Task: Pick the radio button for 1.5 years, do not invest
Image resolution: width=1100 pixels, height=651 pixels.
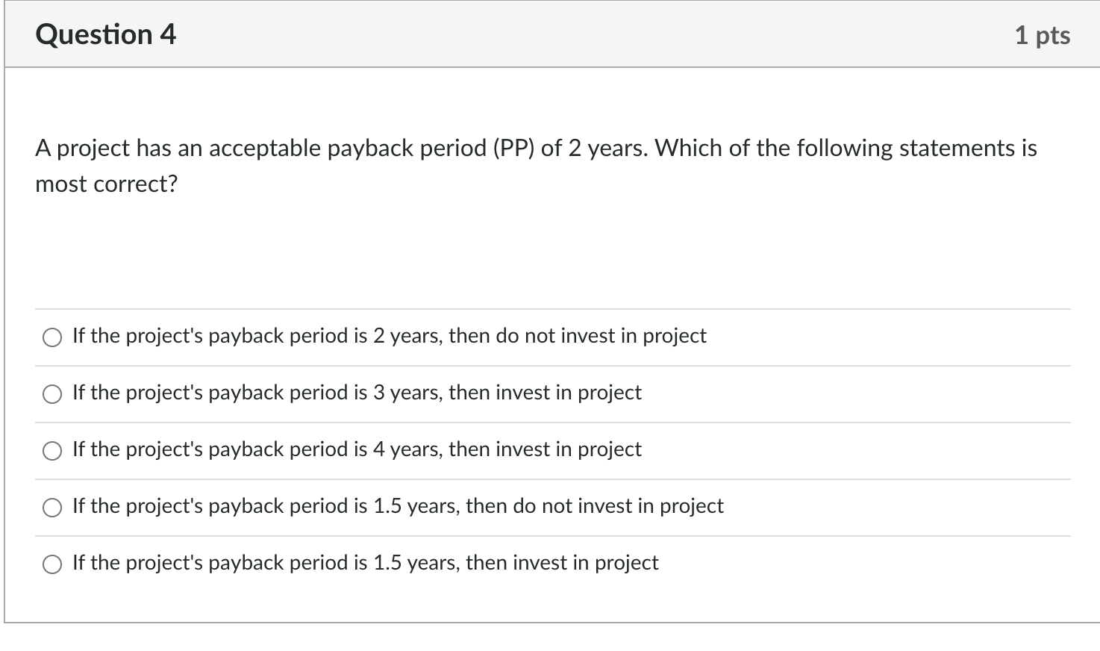Action: (52, 508)
